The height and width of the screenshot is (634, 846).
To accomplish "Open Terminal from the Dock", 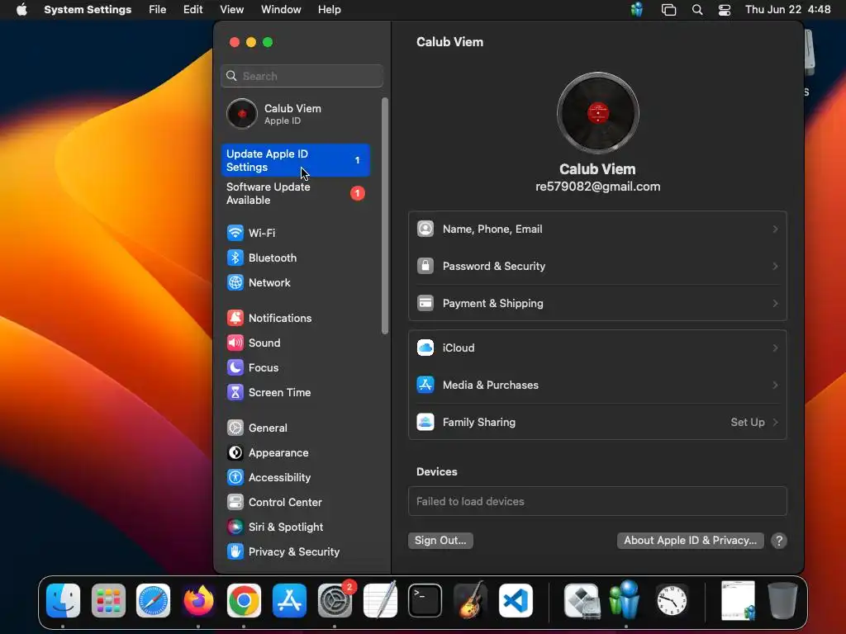I will (425, 601).
